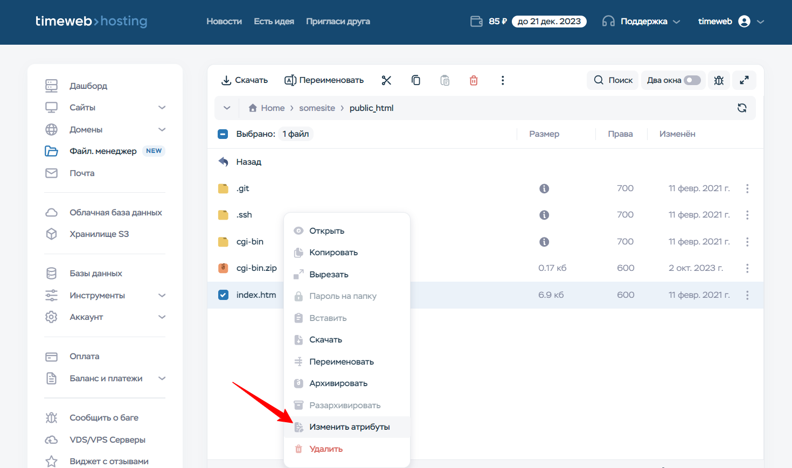Click the "Скачать" toolbar button
The image size is (792, 468).
245,80
